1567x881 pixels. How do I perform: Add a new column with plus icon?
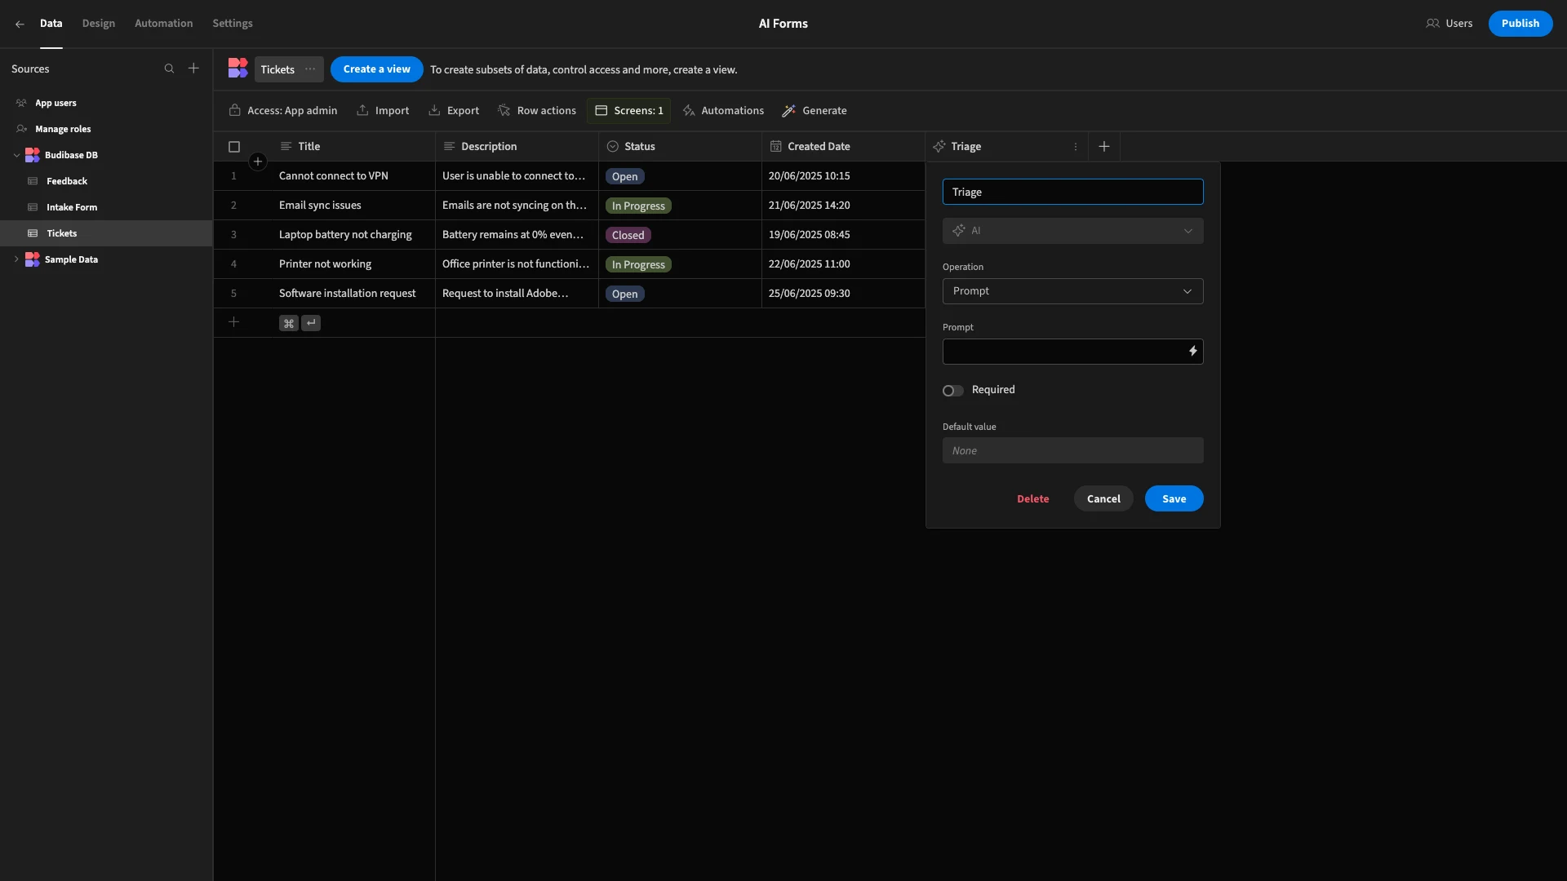coord(1104,147)
